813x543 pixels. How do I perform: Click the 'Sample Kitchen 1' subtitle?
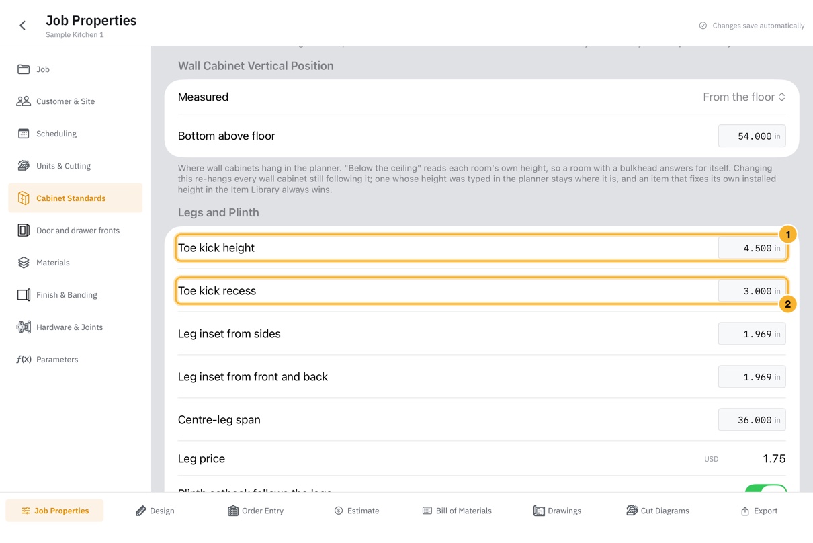coord(75,35)
